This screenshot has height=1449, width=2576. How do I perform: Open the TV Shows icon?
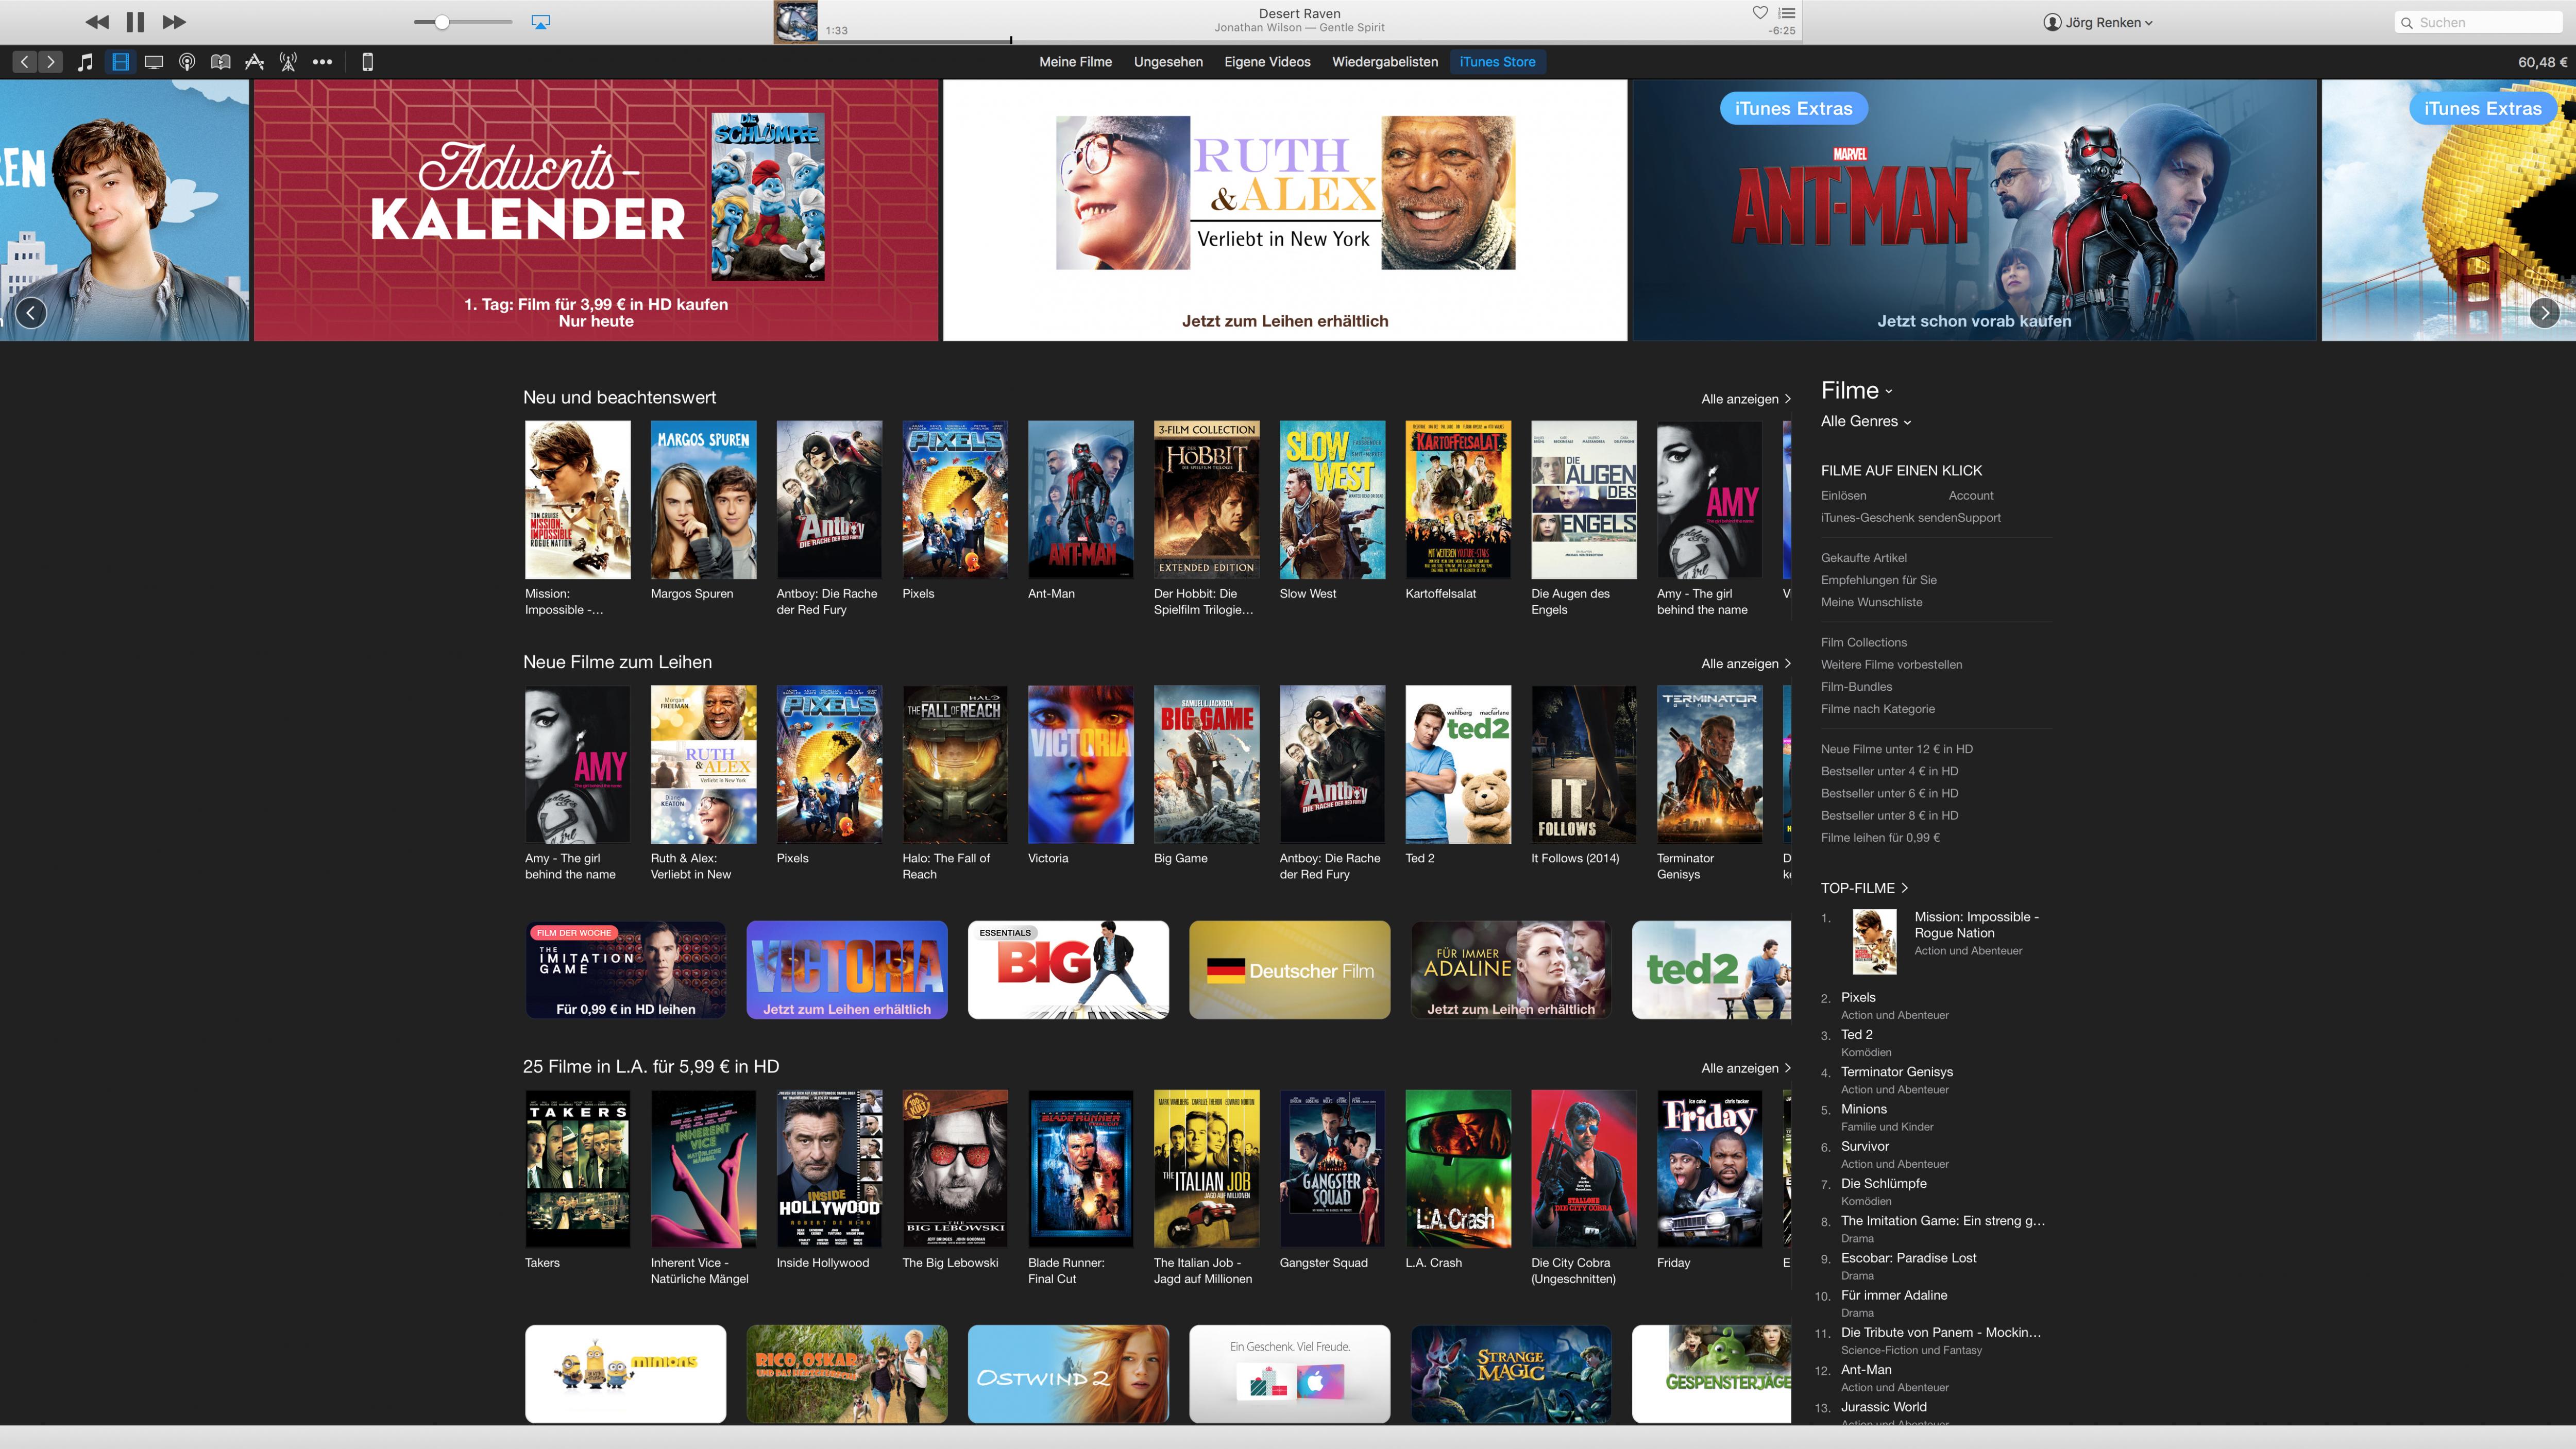[x=153, y=61]
